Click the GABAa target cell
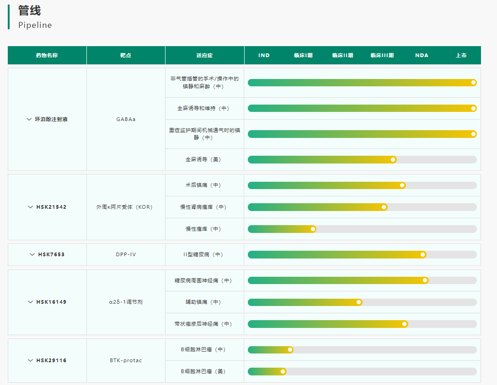Screen dimensions: 497x385 coord(126,119)
